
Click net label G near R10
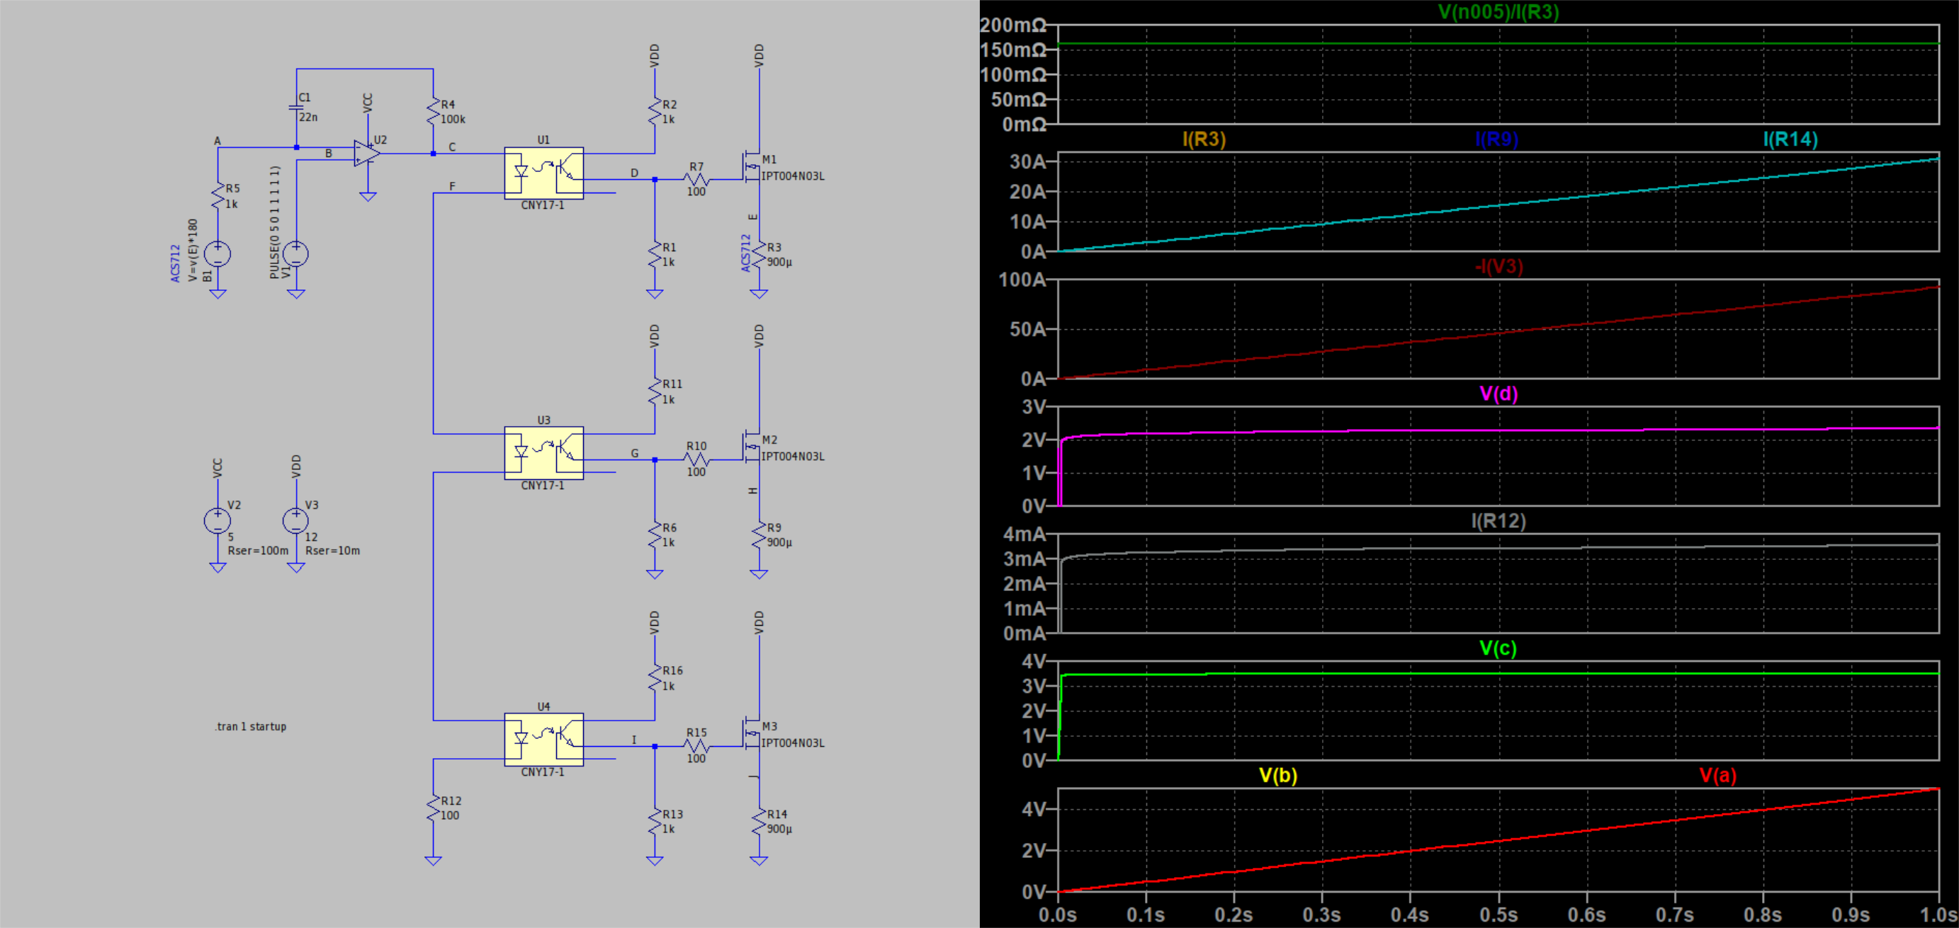point(634,454)
